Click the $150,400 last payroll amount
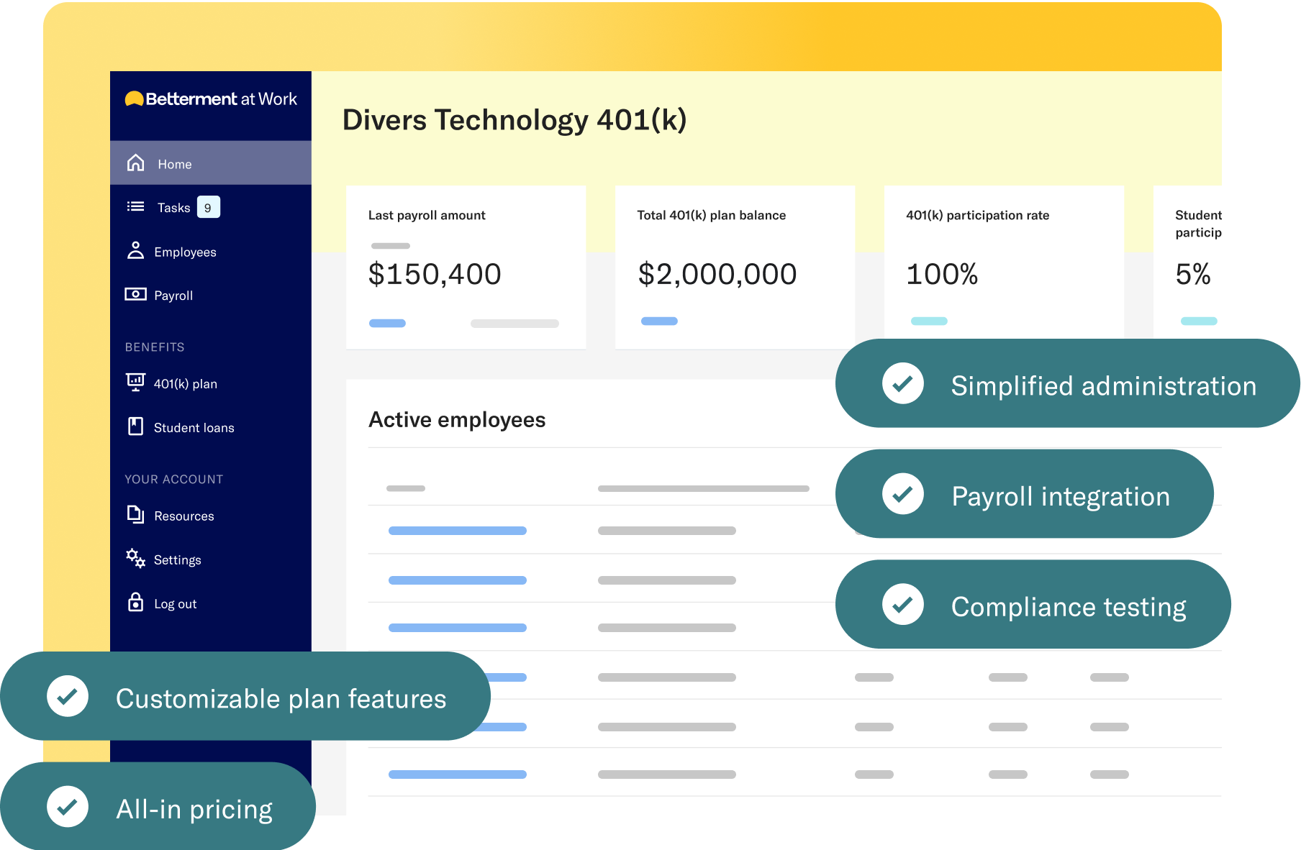1301x850 pixels. coord(435,274)
